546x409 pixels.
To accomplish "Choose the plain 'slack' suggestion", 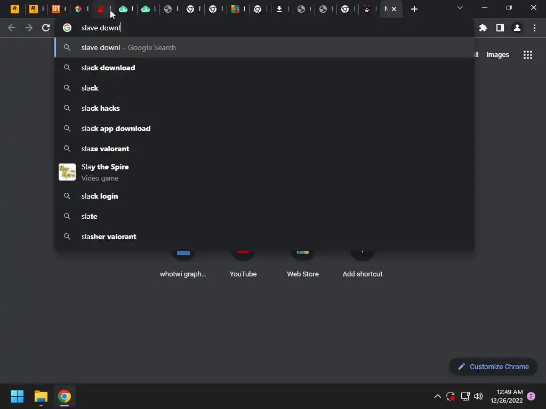I will pyautogui.click(x=264, y=88).
